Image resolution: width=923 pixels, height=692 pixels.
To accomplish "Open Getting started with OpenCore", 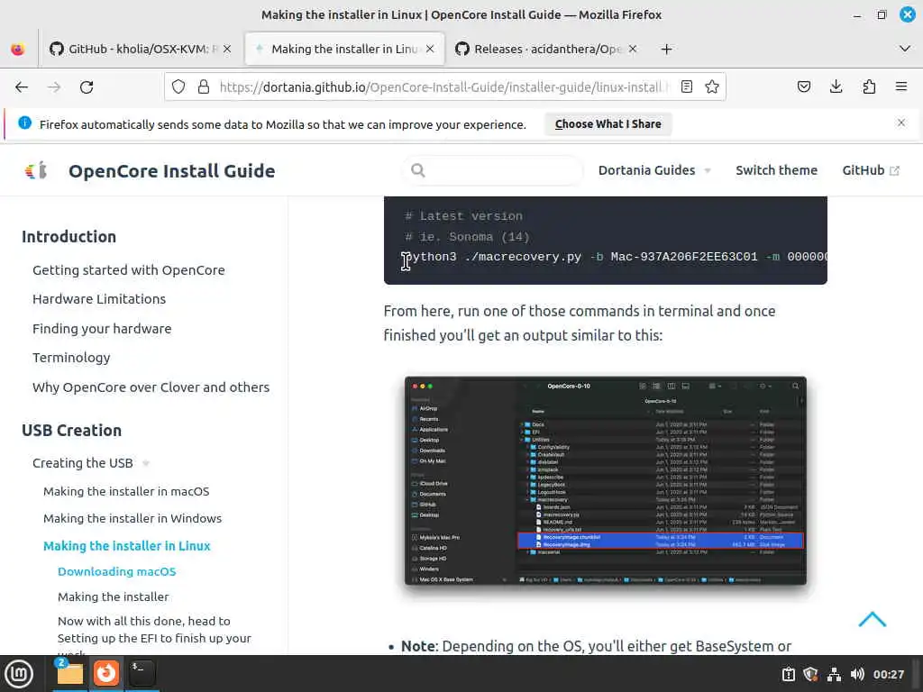I will (128, 270).
